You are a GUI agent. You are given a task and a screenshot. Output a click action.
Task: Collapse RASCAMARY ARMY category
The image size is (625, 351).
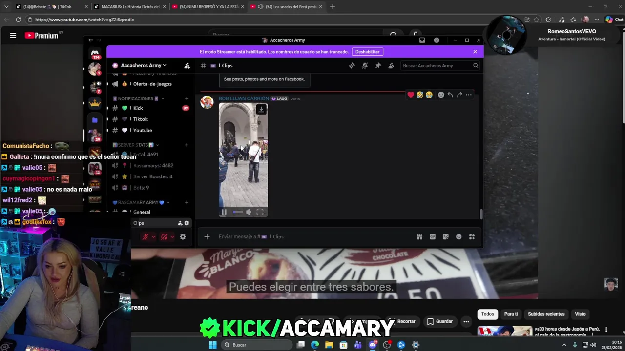[x=141, y=202]
